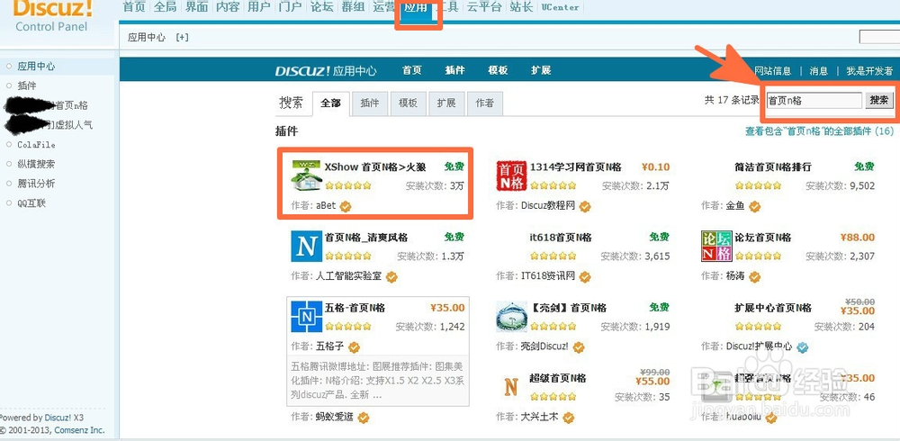This screenshot has height=441, width=900.
Task: Open the 超级首页N格 orange N icon
Action: [x=511, y=387]
